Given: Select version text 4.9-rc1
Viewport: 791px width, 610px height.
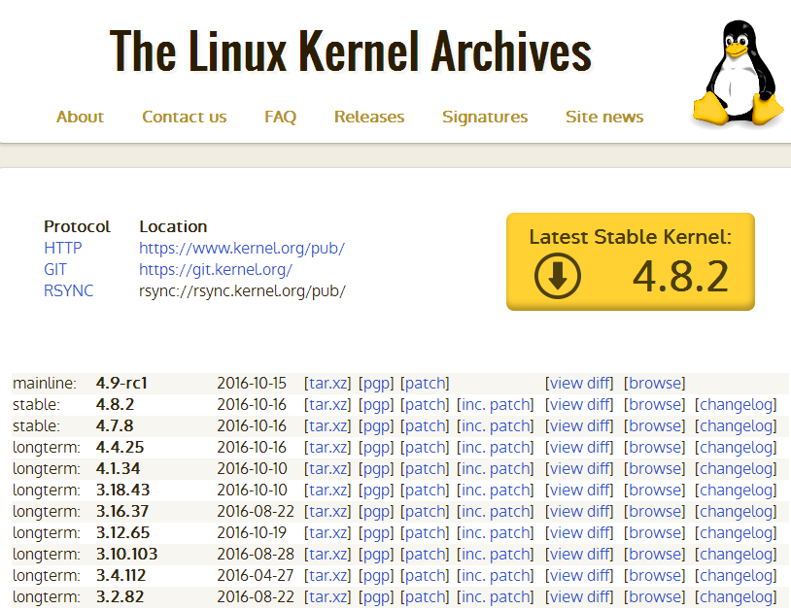Looking at the screenshot, I should click(x=121, y=383).
